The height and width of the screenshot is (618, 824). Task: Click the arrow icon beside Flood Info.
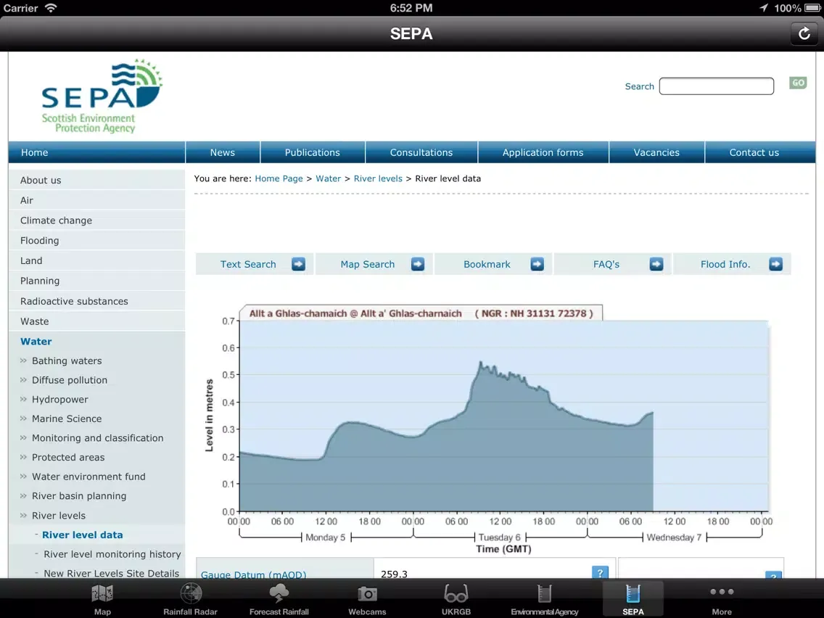[x=775, y=264]
